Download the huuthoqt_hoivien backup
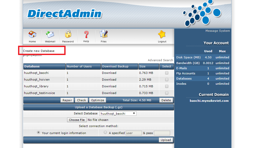262x148 pixels. point(109,80)
